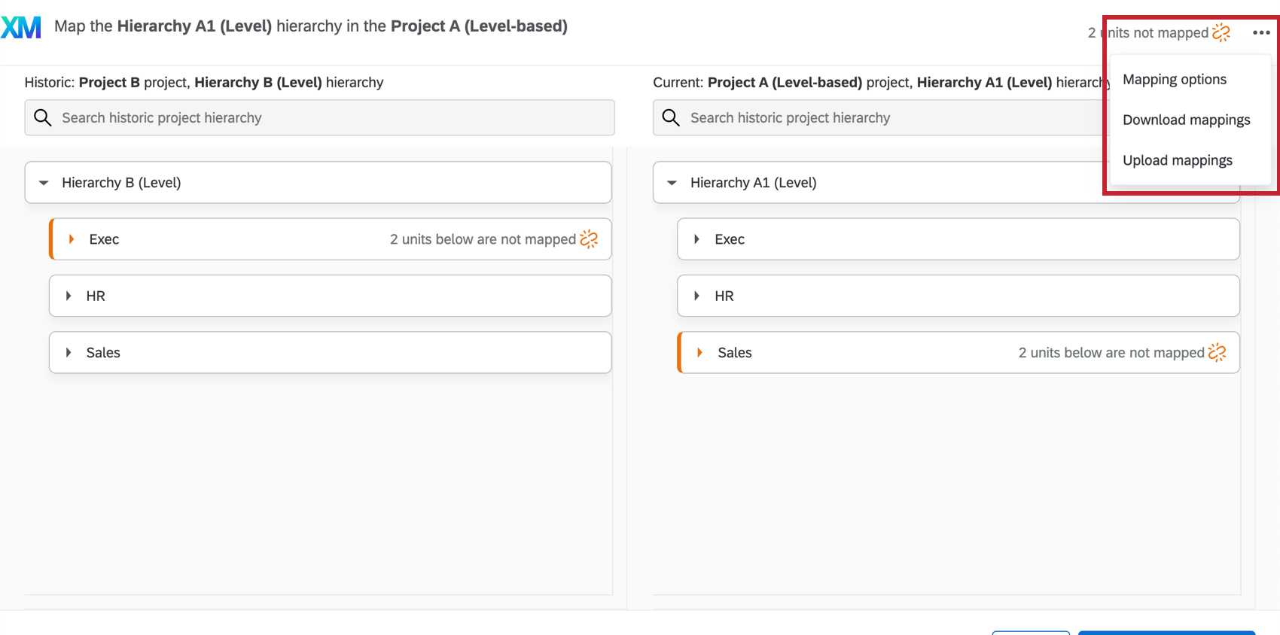Select Download mappings from the menu

coord(1187,120)
